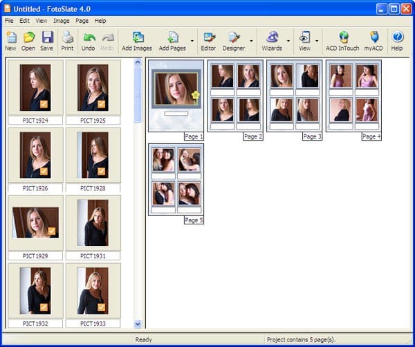
Task: Select the Page 3 layout thumbnail
Action: pyautogui.click(x=295, y=96)
